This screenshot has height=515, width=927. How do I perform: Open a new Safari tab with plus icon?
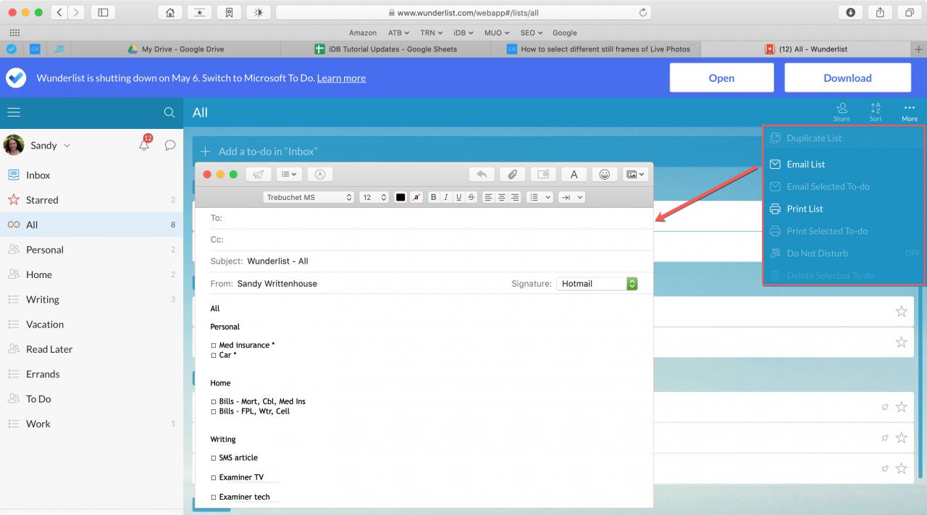(x=919, y=49)
